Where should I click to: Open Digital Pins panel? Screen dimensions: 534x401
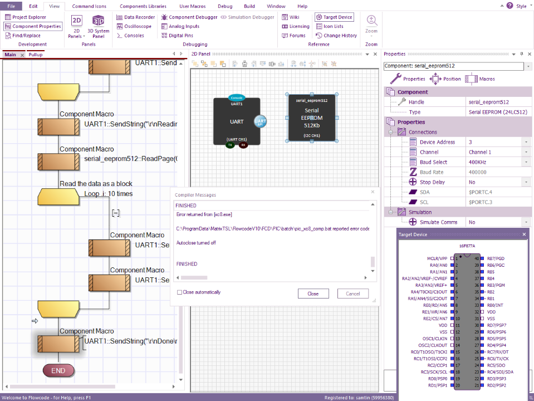point(177,36)
